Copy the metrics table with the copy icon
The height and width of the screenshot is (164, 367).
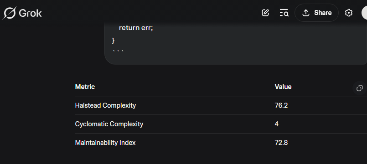click(x=360, y=88)
